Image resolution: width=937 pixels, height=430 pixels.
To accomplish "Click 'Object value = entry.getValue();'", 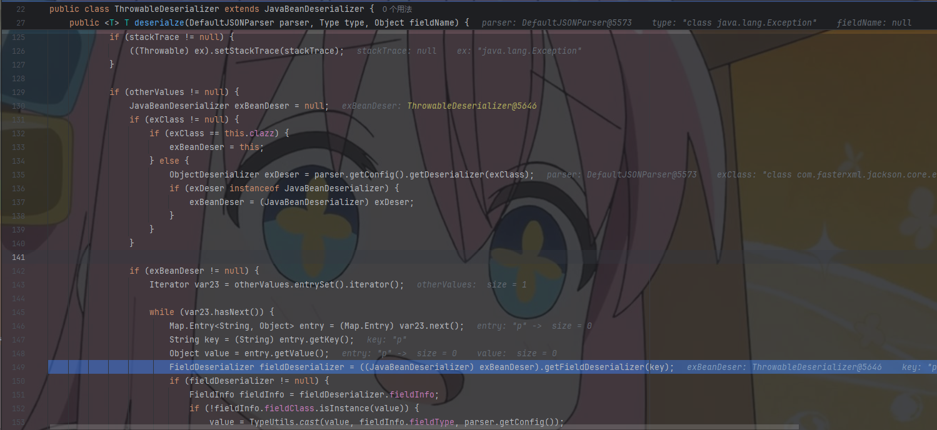I will point(249,353).
